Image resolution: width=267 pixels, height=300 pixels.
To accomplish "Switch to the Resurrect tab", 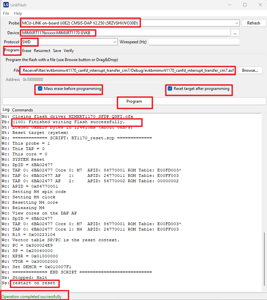I will [x=42, y=51].
